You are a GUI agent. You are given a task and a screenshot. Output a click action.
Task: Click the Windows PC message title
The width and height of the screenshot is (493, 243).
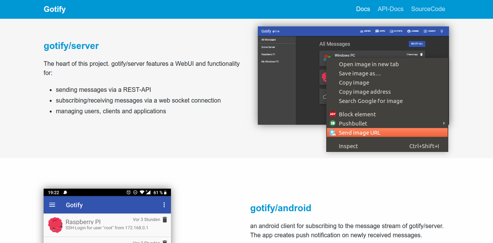pyautogui.click(x=345, y=55)
